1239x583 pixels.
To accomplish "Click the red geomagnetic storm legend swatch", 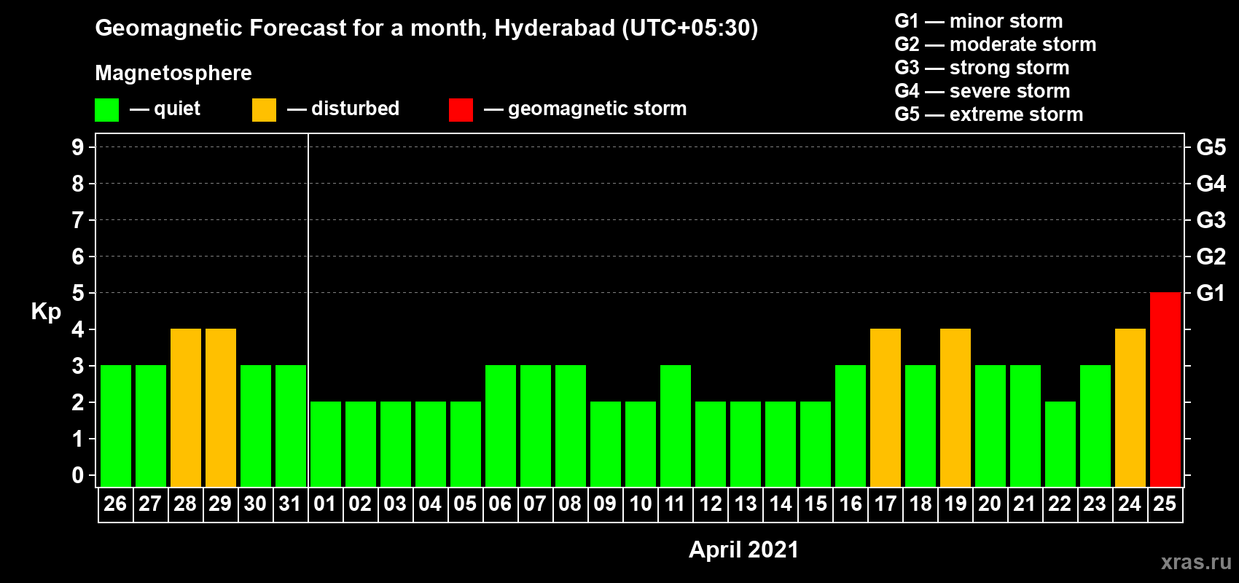I will [x=461, y=110].
